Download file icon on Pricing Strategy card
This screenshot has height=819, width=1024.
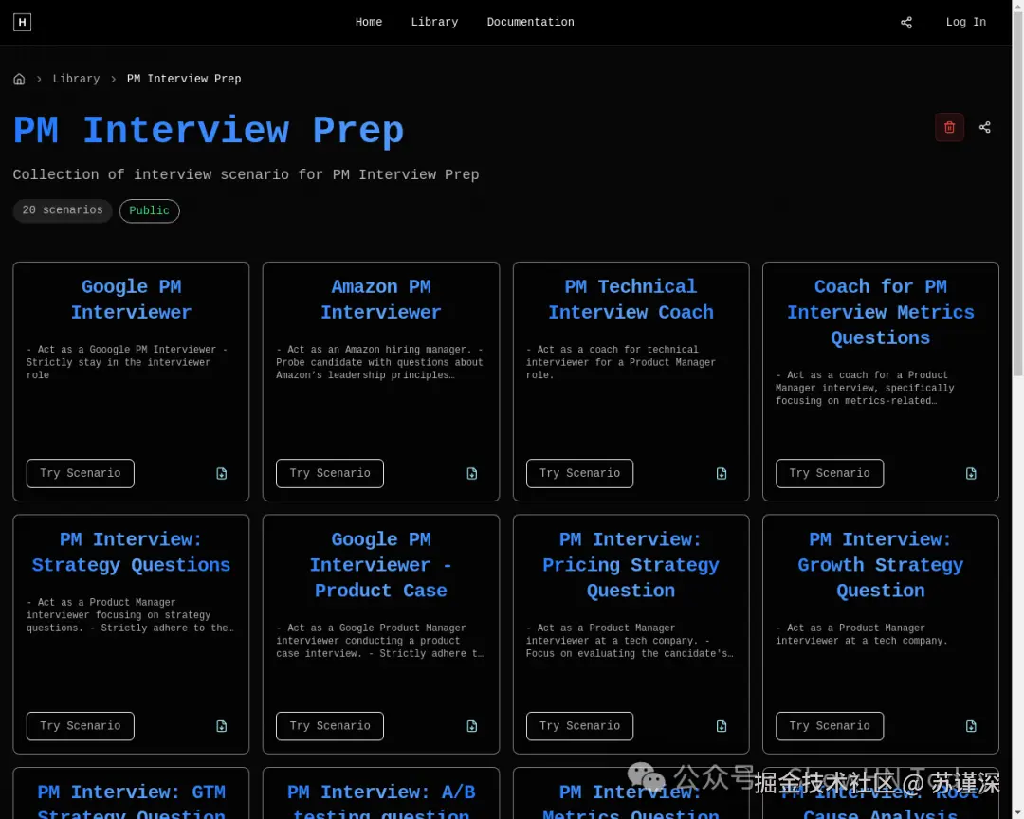pos(721,726)
